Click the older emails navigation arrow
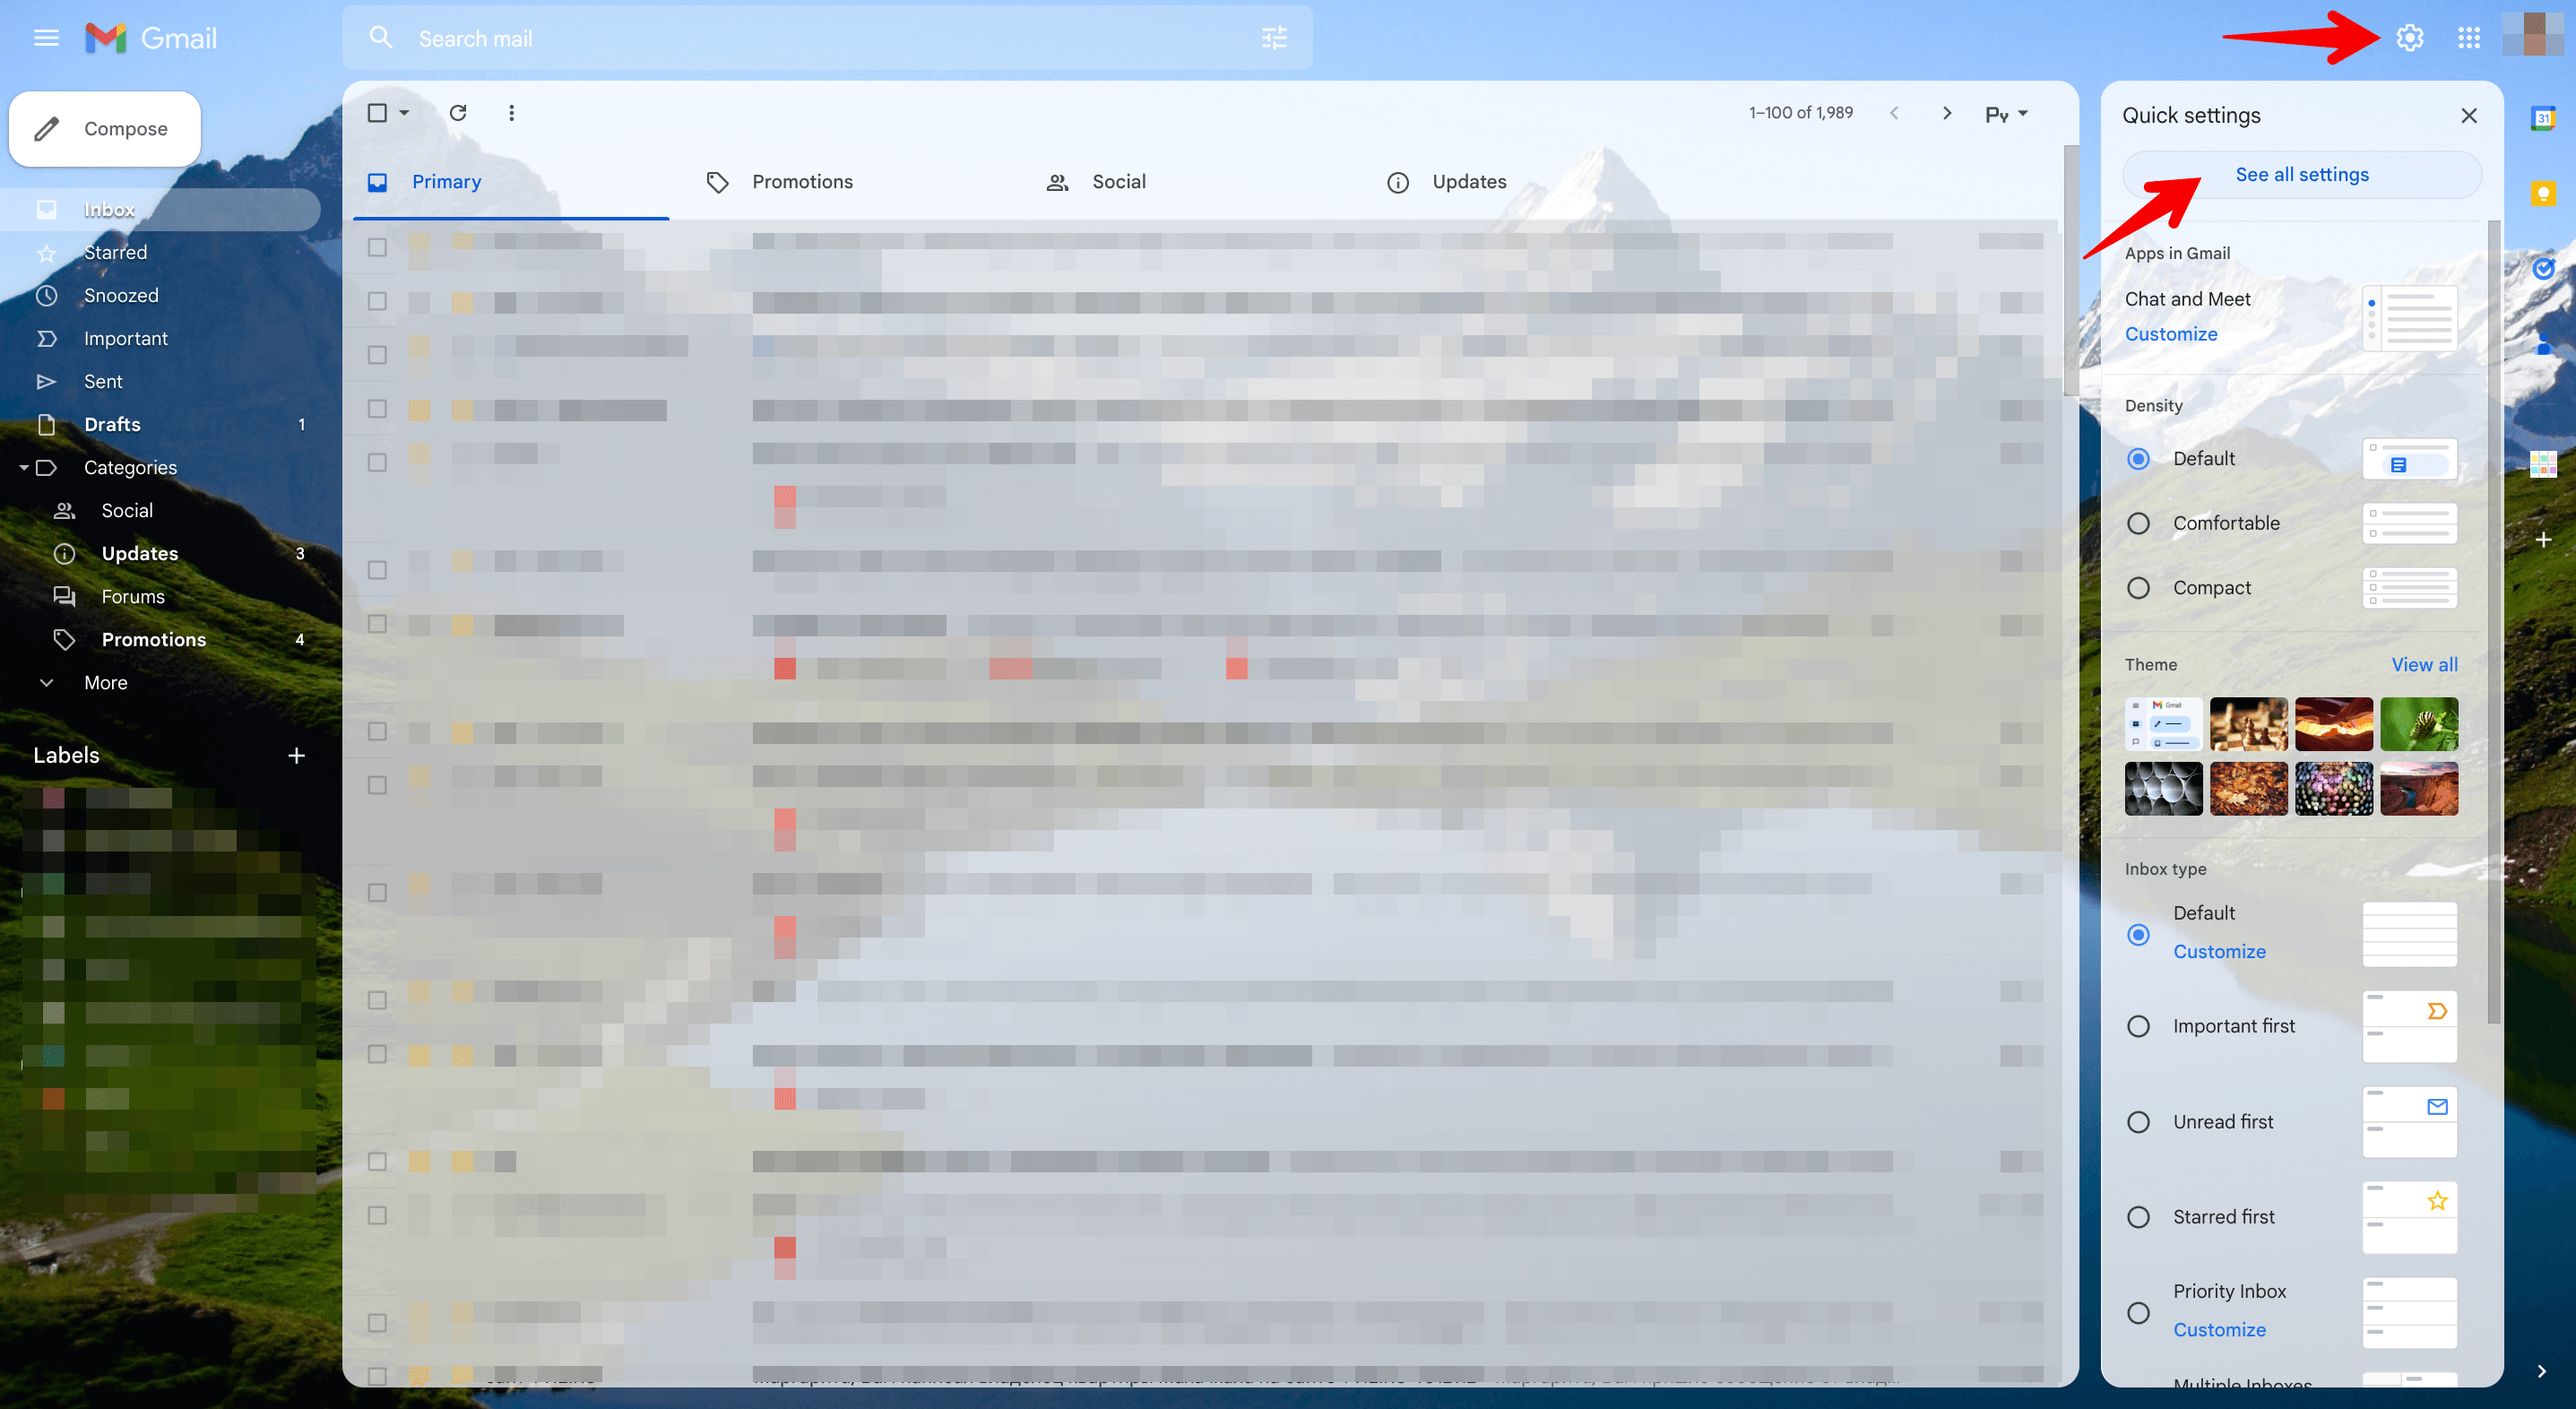Screen dimensions: 2576x1409 pos(1946,113)
